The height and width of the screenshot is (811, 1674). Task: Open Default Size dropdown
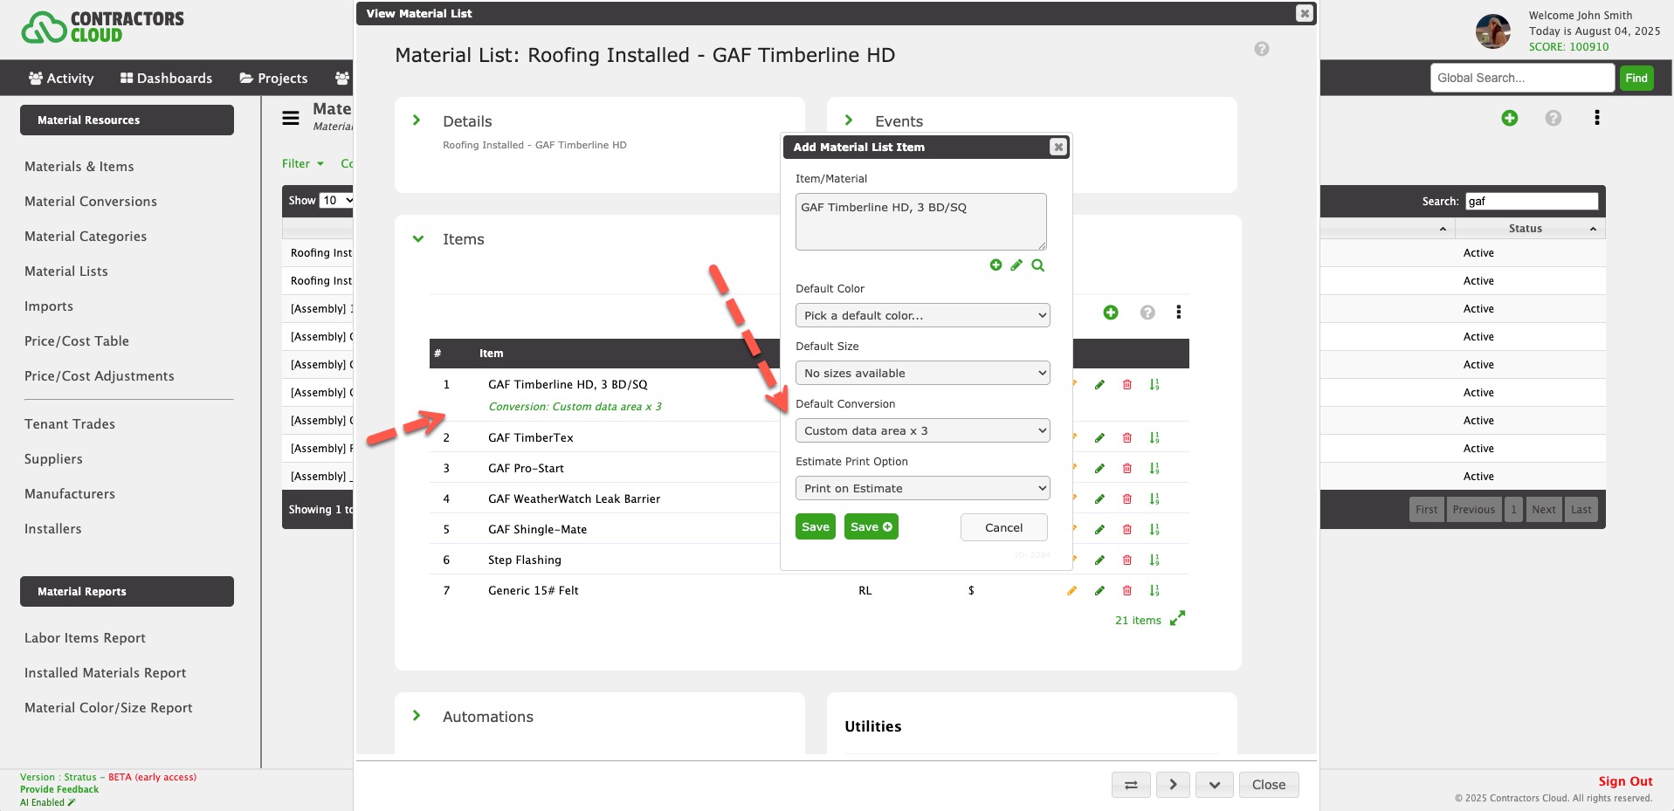[x=923, y=373]
